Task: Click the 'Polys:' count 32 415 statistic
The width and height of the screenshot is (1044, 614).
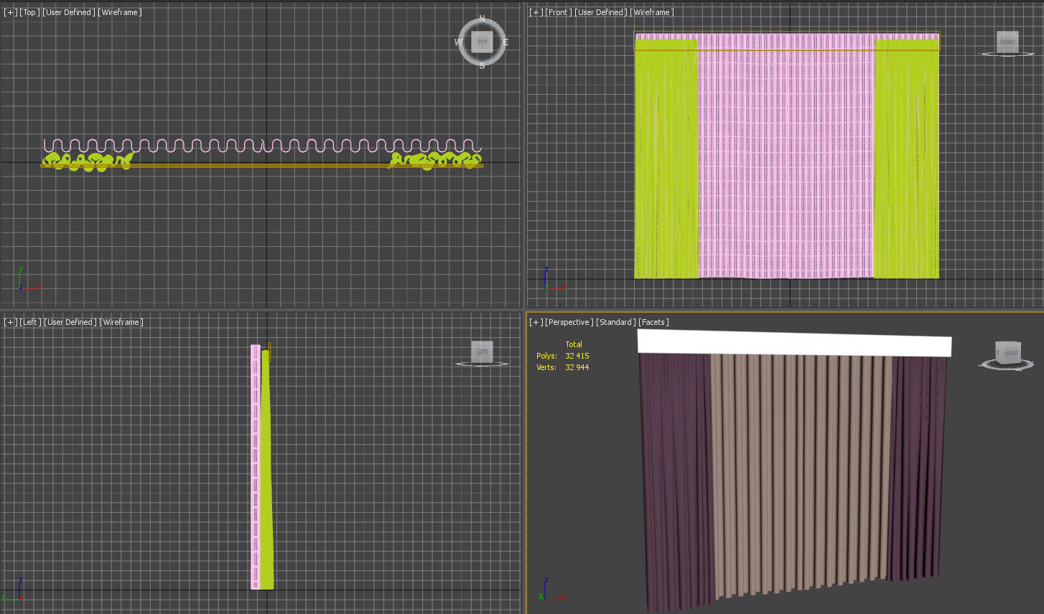Action: tap(562, 356)
